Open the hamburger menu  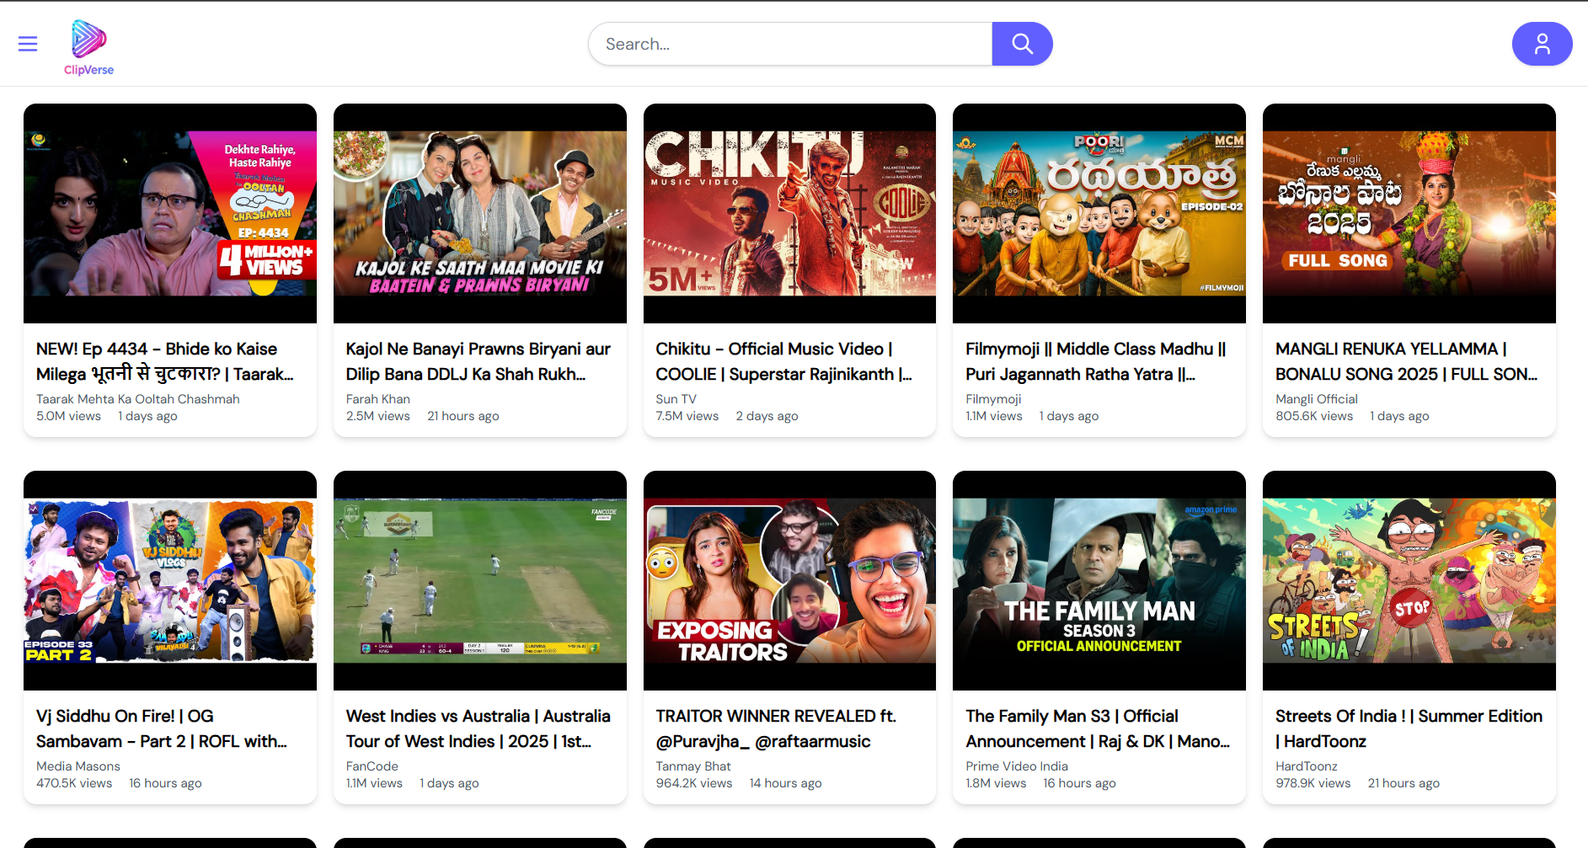point(28,44)
